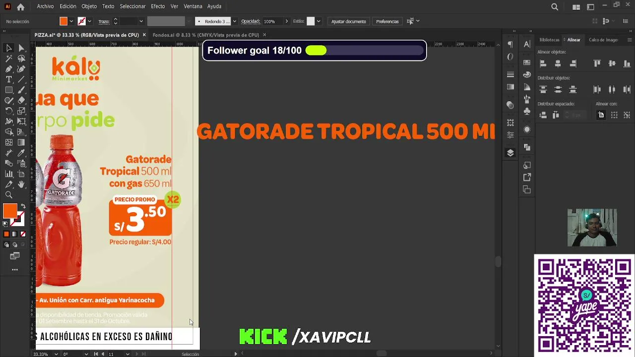This screenshot has width=635, height=357.
Task: Select the Eyedropper tool
Action: point(21,153)
